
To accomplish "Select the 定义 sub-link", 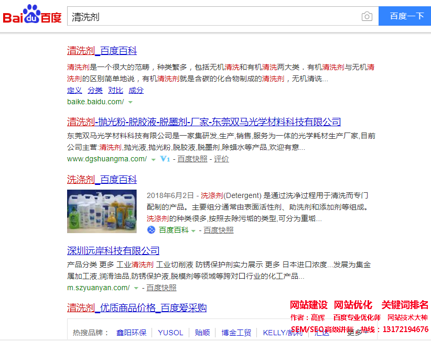I will (x=74, y=90).
